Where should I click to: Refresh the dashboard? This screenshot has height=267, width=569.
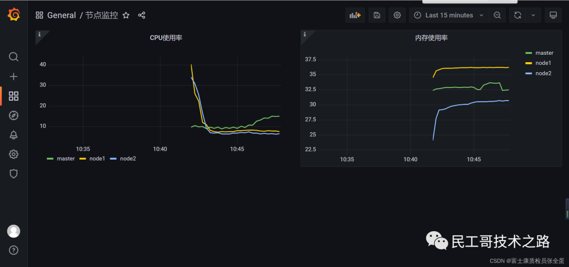click(518, 15)
